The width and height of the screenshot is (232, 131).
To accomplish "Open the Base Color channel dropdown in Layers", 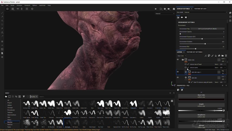I will coord(182,56).
